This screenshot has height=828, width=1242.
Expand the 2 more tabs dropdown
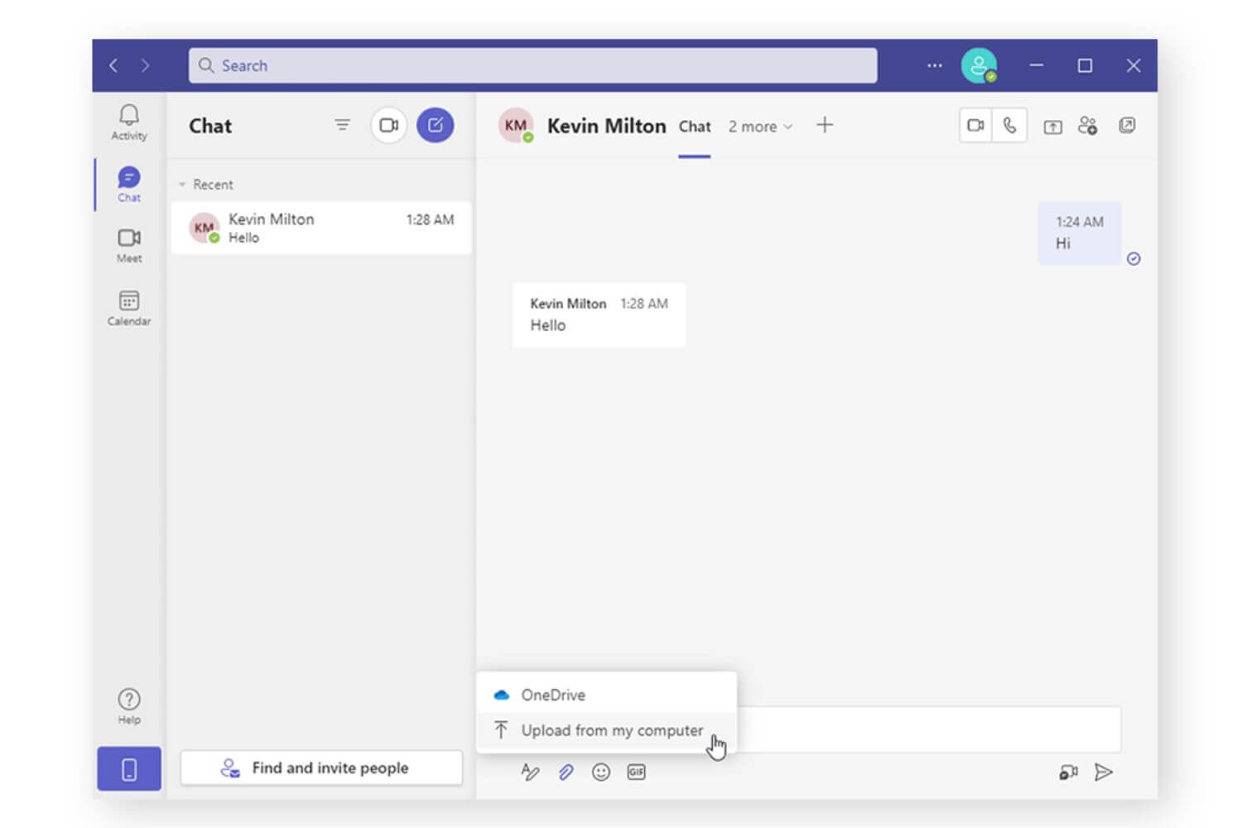[x=760, y=127]
